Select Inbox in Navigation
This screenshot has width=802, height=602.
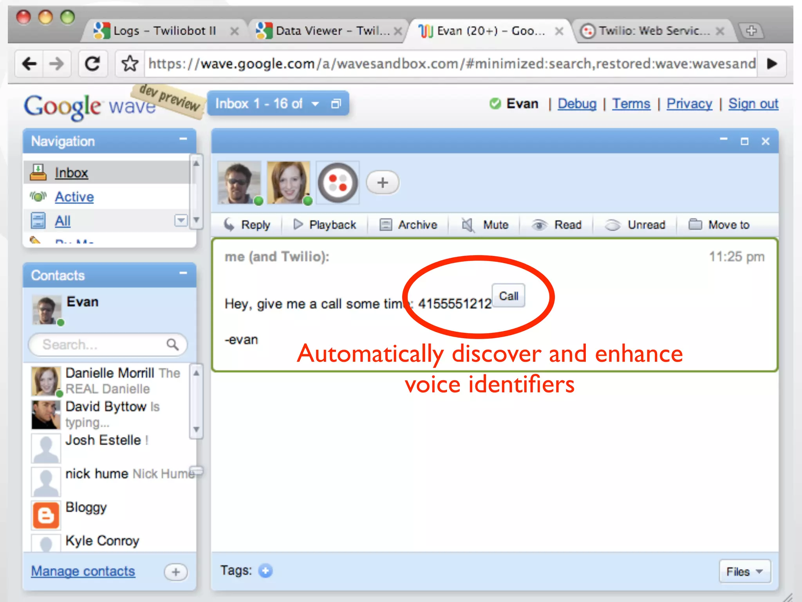tap(107, 172)
